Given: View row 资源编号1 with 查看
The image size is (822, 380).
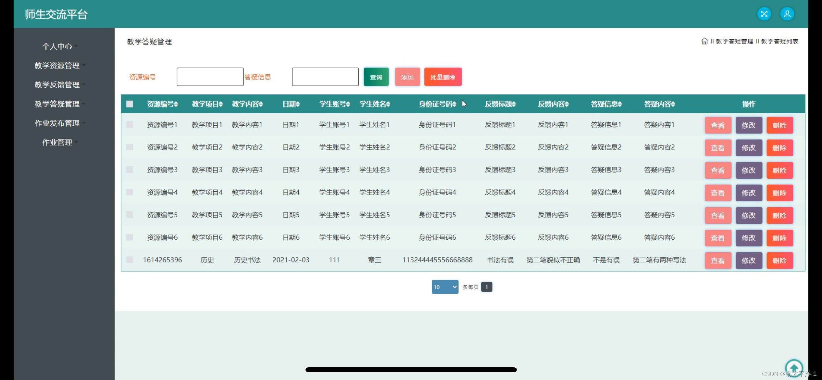Looking at the screenshot, I should click(718, 125).
